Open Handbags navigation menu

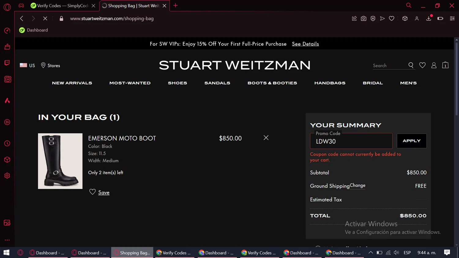click(x=330, y=83)
